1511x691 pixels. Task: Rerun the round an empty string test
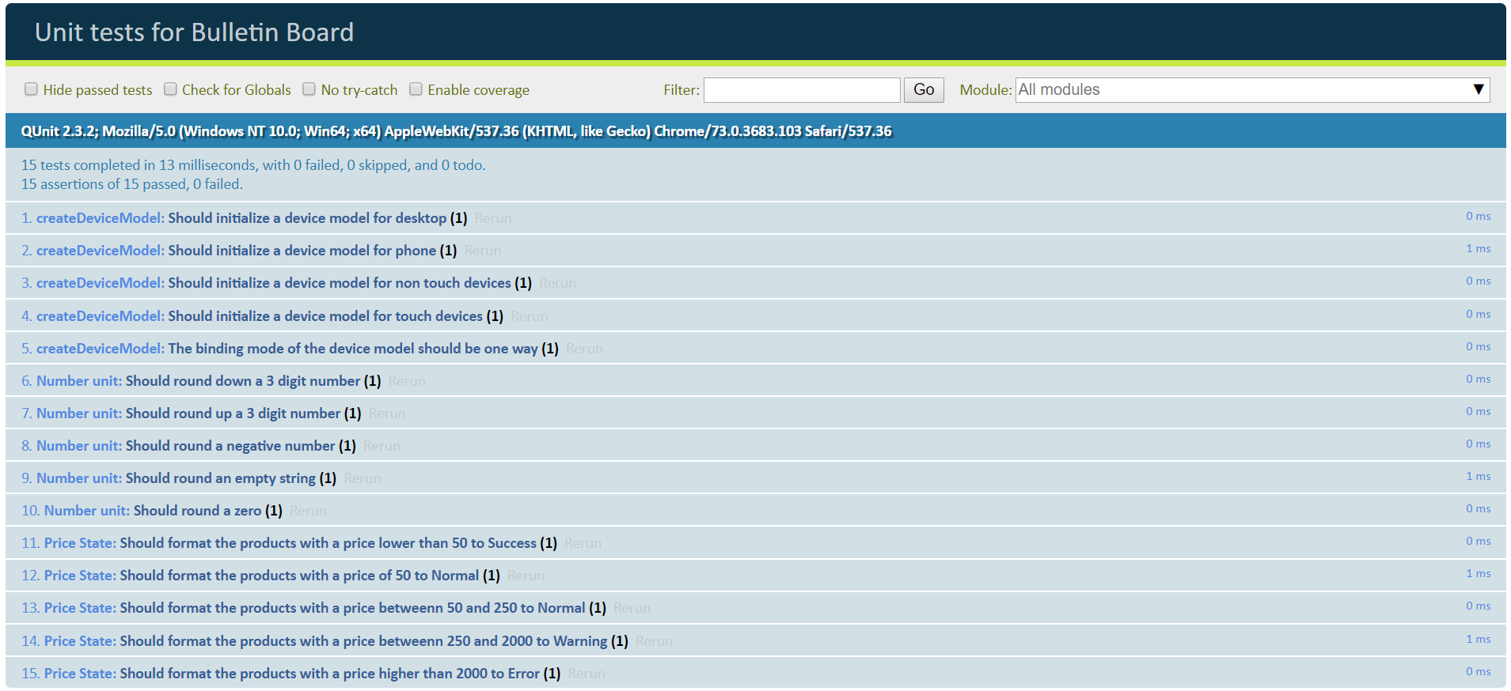363,478
